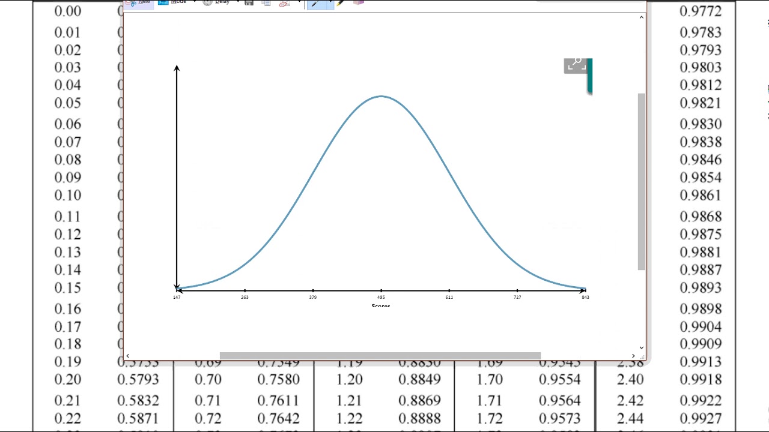Click z value 1.71
The width and height of the screenshot is (769, 432).
[490, 401]
